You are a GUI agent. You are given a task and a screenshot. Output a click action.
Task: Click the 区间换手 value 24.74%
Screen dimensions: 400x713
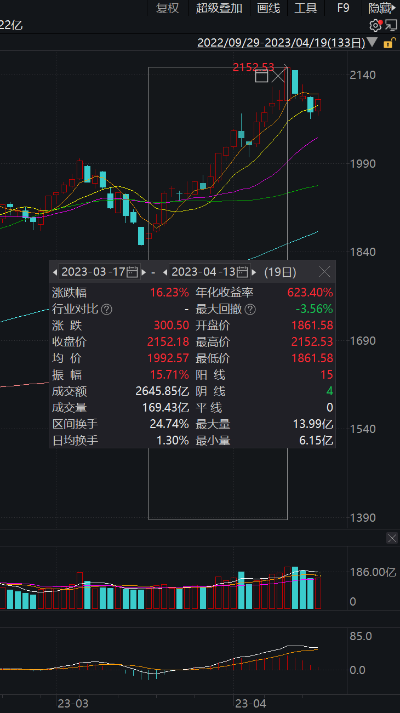[169, 424]
